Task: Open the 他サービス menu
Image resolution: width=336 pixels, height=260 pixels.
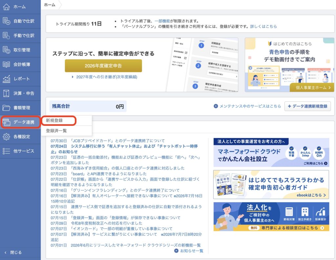Action: click(x=24, y=151)
